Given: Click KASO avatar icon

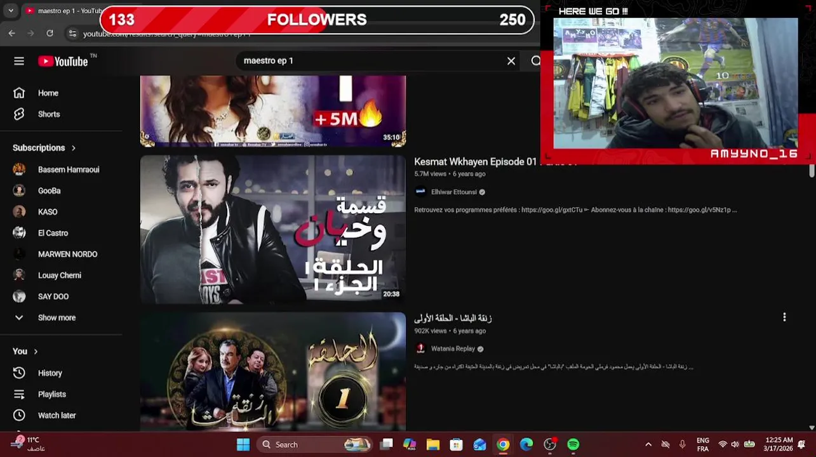Looking at the screenshot, I should (x=19, y=212).
